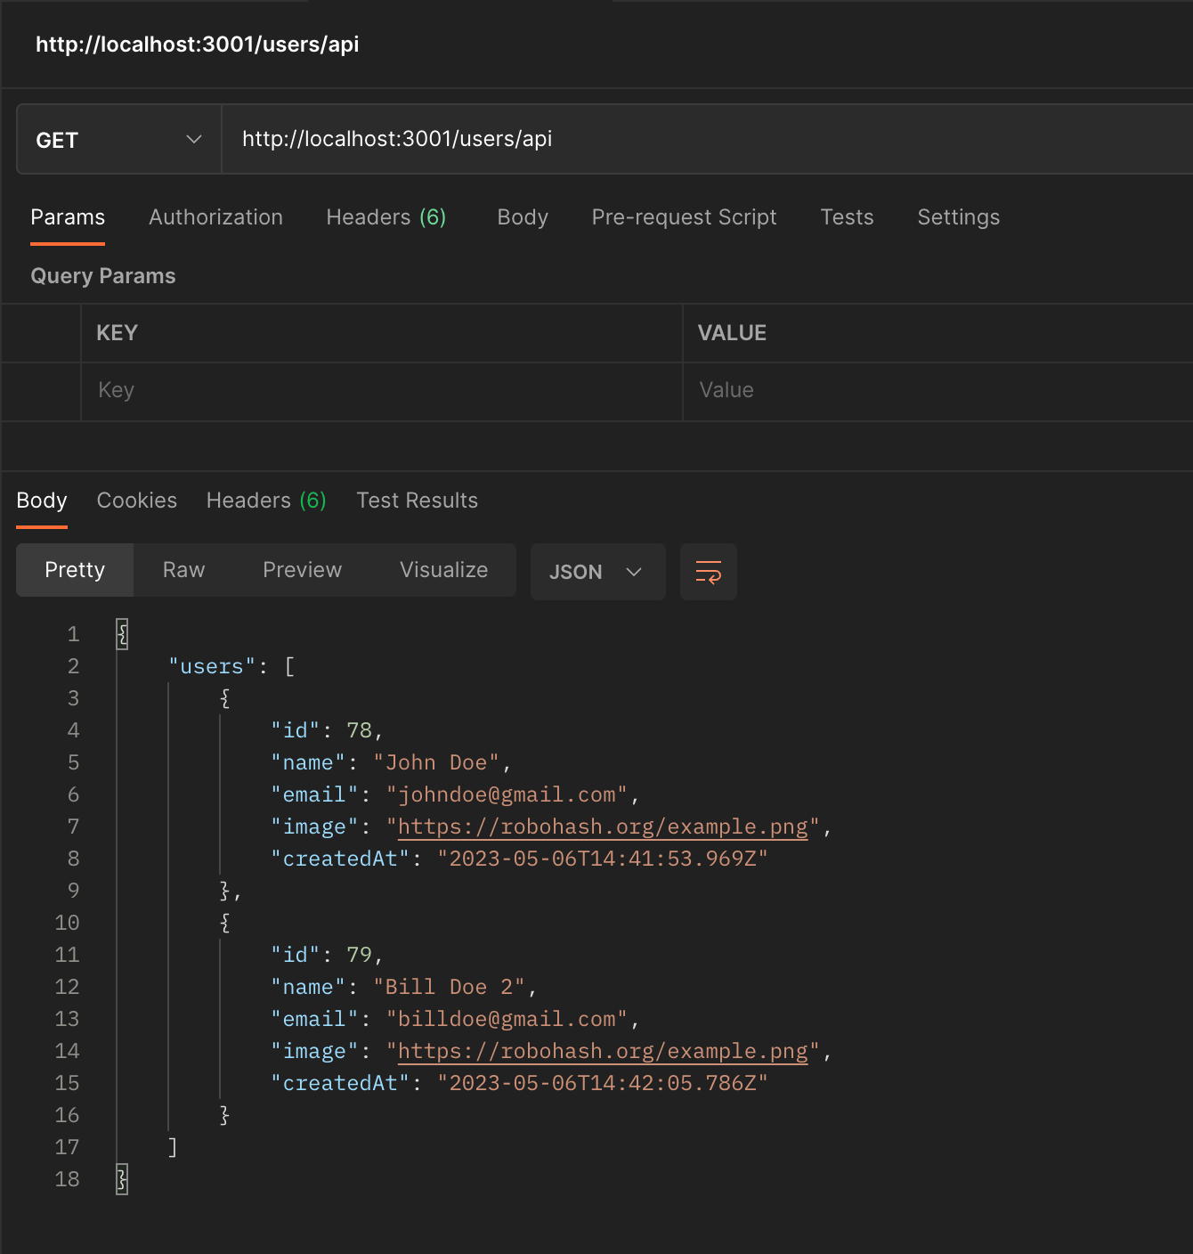The image size is (1193, 1254).
Task: Open the request Headers tab
Action: coord(385,216)
